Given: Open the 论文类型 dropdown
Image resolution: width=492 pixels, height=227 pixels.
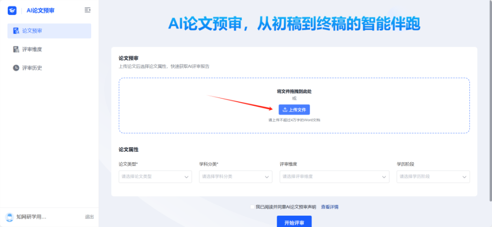Looking at the screenshot, I should pyautogui.click(x=155, y=177).
